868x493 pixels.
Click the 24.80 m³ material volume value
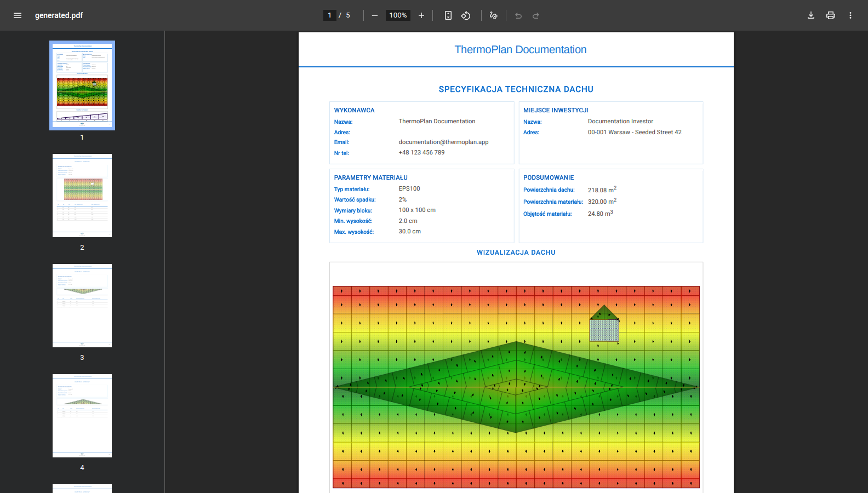(x=601, y=214)
